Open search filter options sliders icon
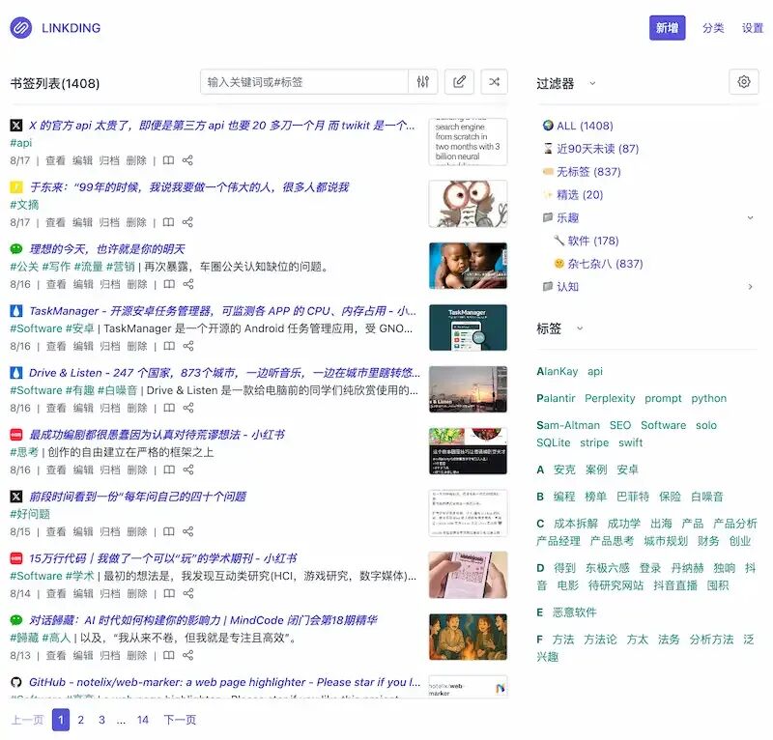Image resolution: width=773 pixels, height=740 pixels. (423, 82)
